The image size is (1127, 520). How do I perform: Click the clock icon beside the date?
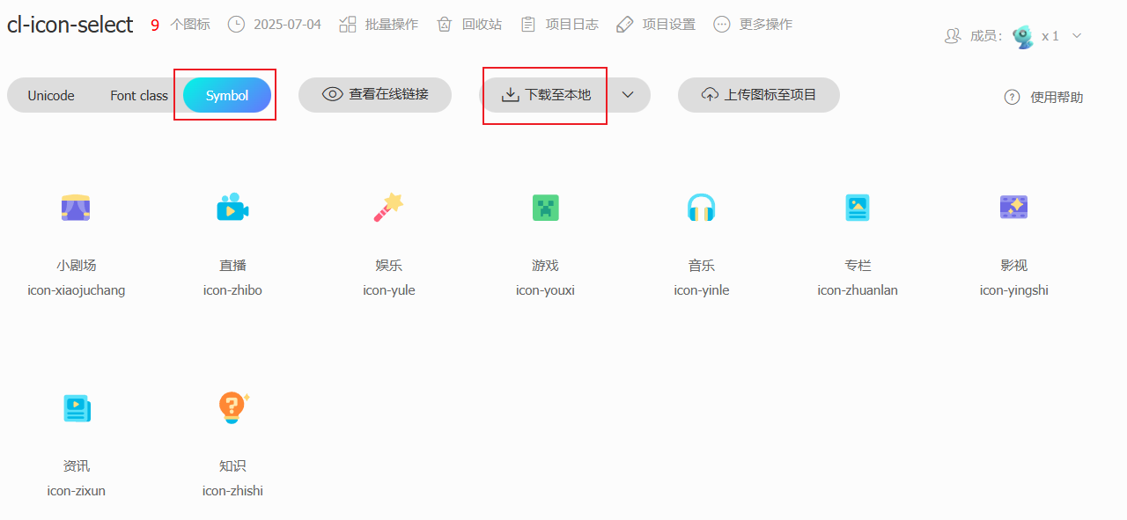236,24
